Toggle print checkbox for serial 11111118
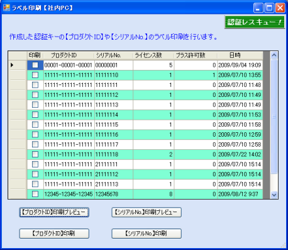288x250 pixels. pyautogui.click(x=35, y=154)
